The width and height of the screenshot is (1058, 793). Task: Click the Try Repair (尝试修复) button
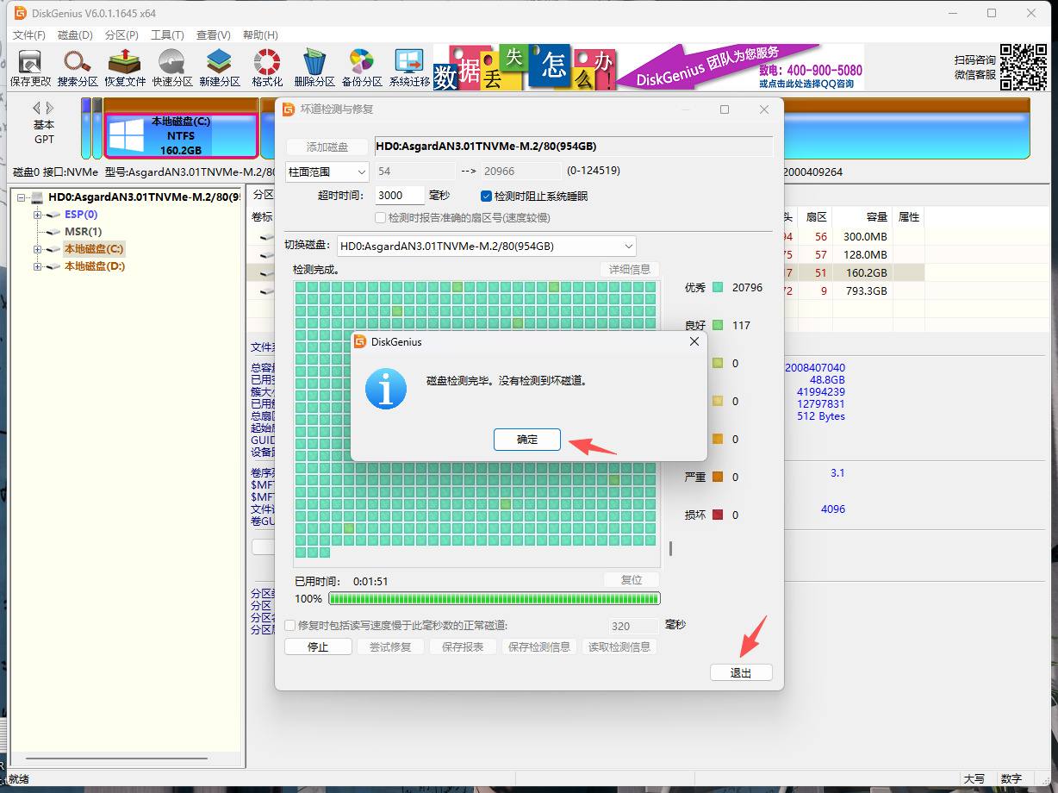click(390, 647)
